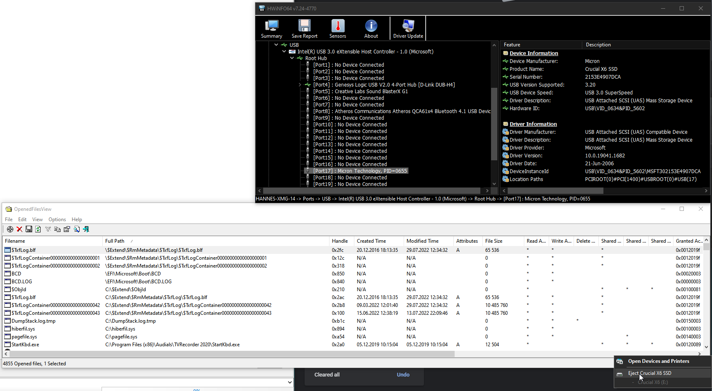Click the HWiNFO64 tree vertical scrollbar thumb
The height and width of the screenshot is (391, 712).
[x=494, y=124]
